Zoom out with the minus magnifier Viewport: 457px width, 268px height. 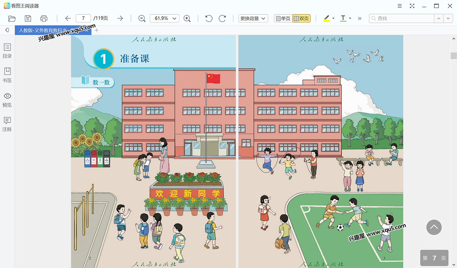[142, 18]
